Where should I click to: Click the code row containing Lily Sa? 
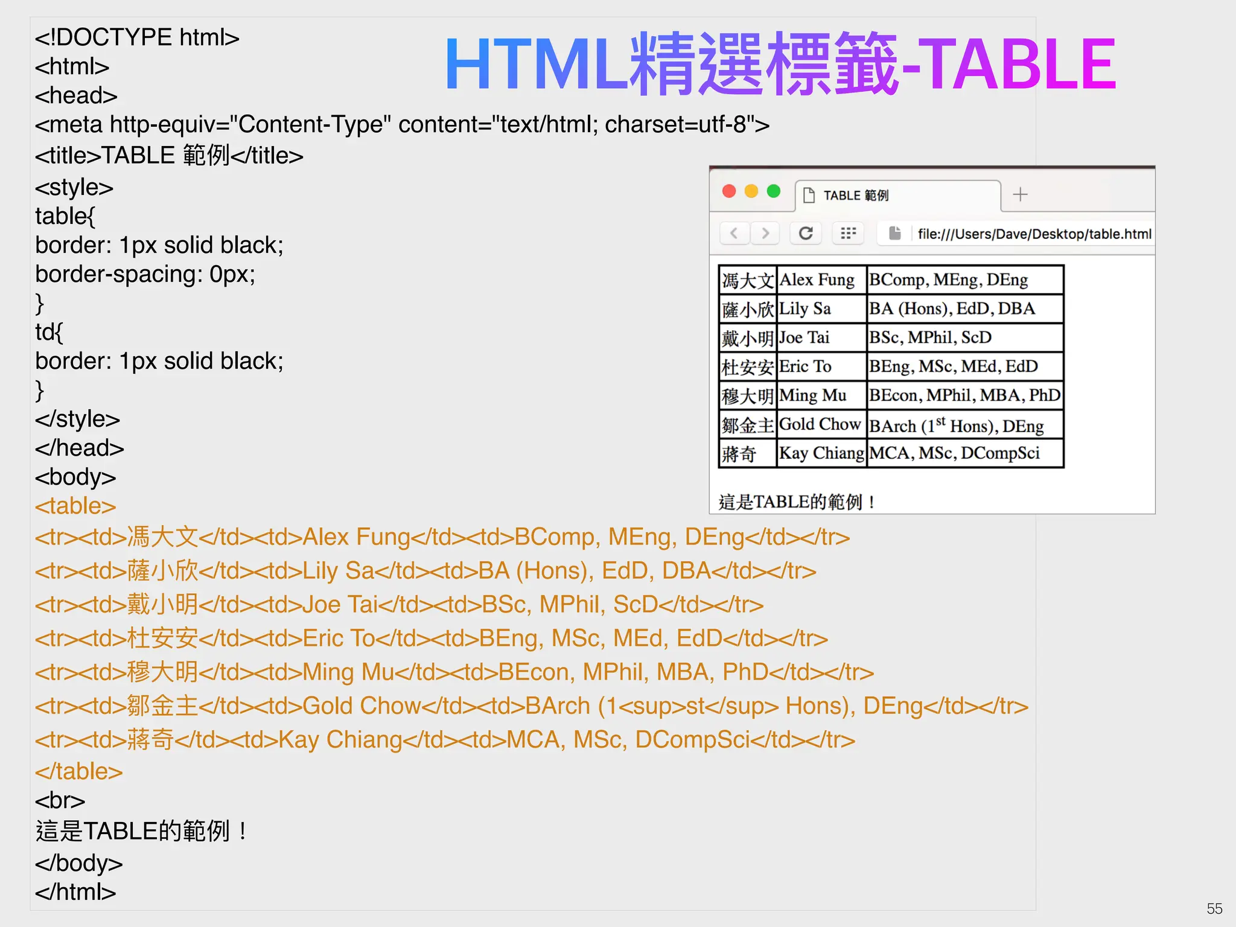[425, 571]
